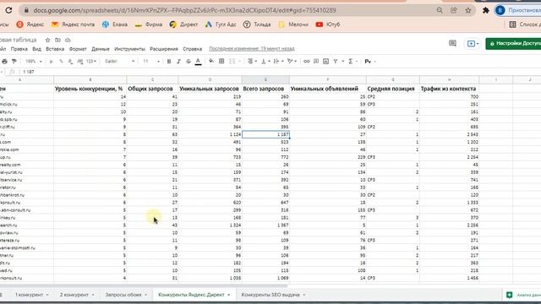Image resolution: width=541 pixels, height=304 pixels.
Task: Toggle bold formatting
Action: (x=169, y=62)
